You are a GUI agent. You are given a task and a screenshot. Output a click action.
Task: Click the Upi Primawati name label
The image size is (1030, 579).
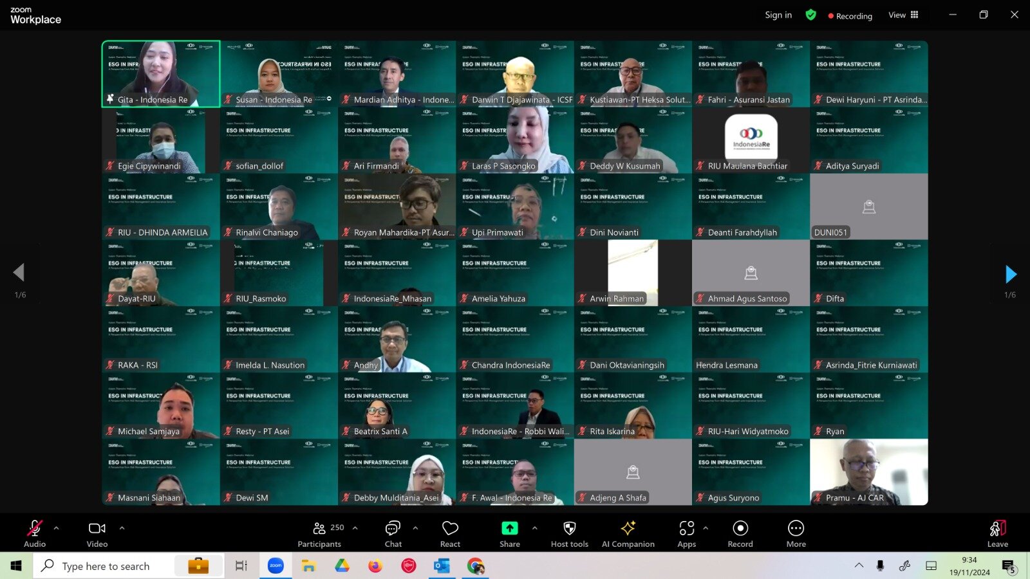[x=498, y=232]
